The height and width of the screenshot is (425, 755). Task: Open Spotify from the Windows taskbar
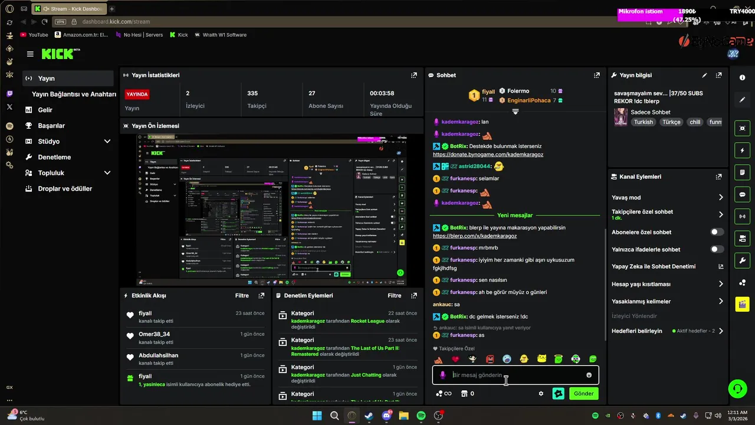coord(421,416)
